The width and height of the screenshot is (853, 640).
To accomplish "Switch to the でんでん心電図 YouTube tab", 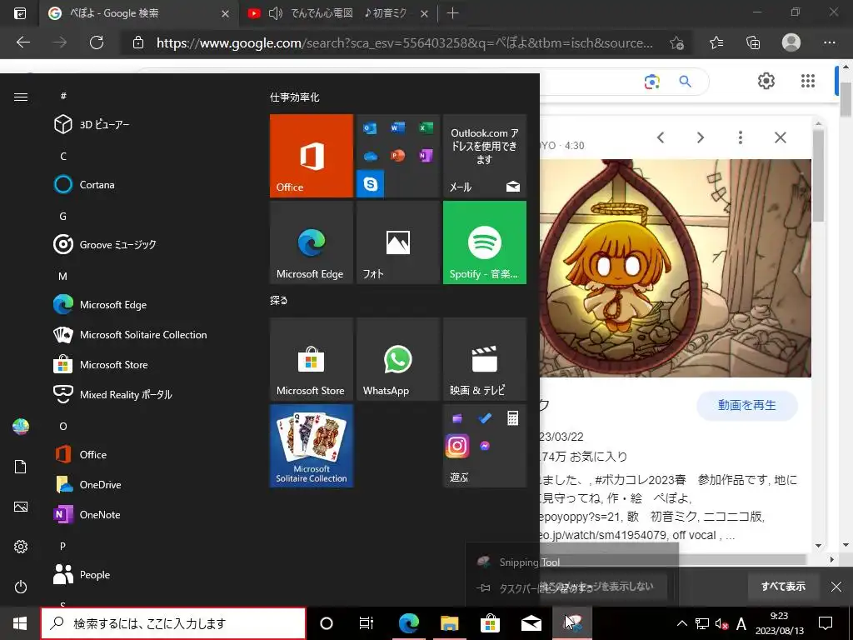I will click(337, 13).
